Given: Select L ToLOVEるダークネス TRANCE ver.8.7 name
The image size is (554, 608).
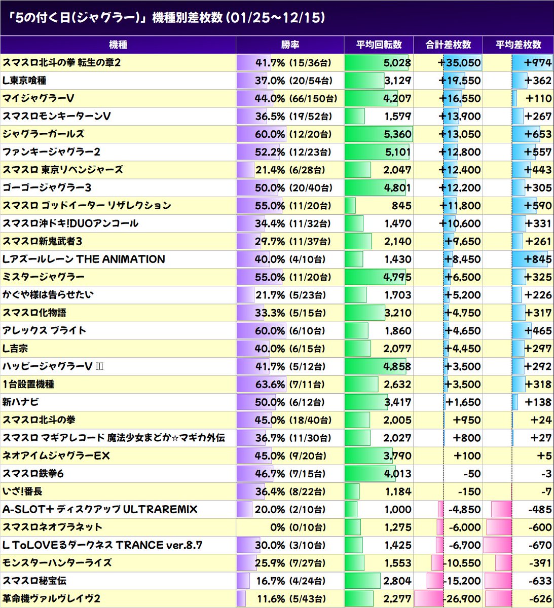Looking at the screenshot, I should tap(102, 545).
